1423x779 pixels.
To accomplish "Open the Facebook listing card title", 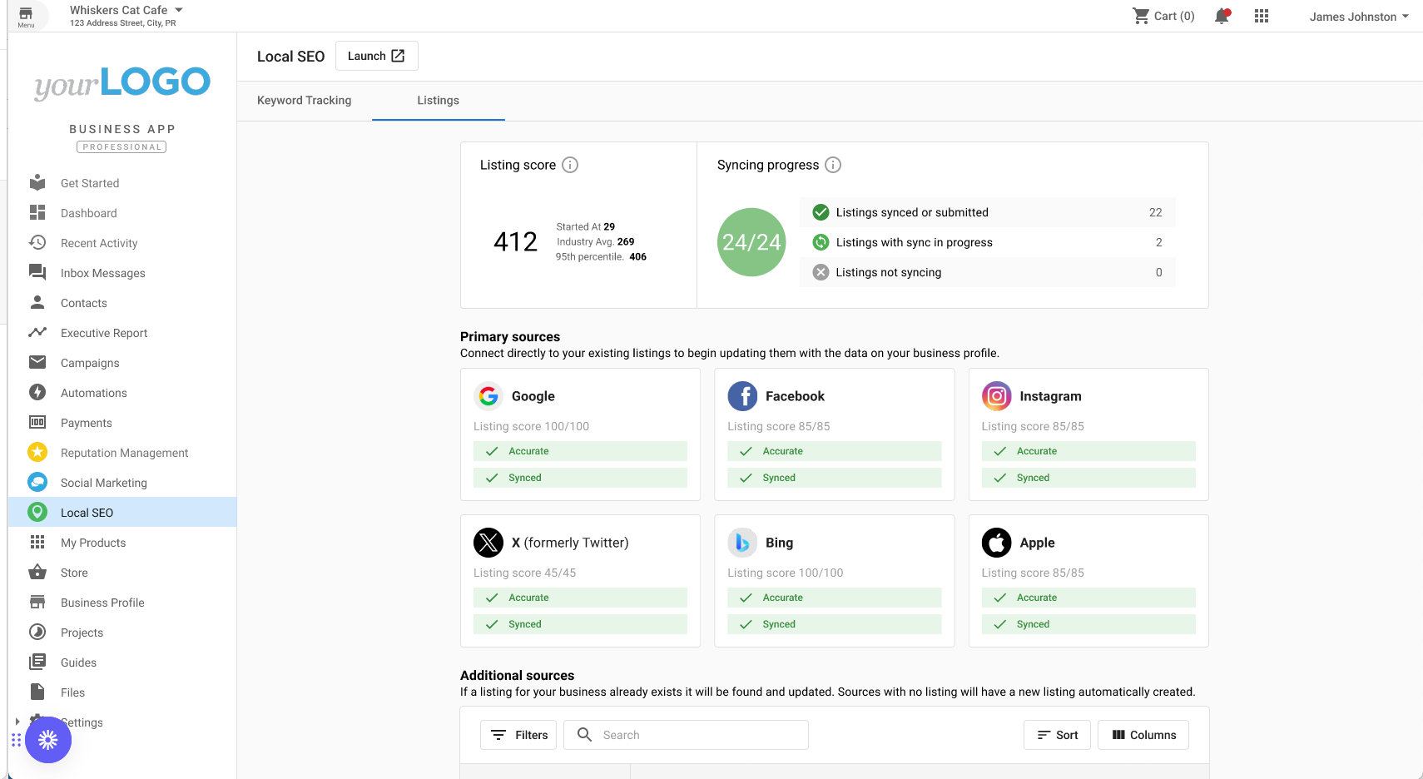I will [x=795, y=396].
